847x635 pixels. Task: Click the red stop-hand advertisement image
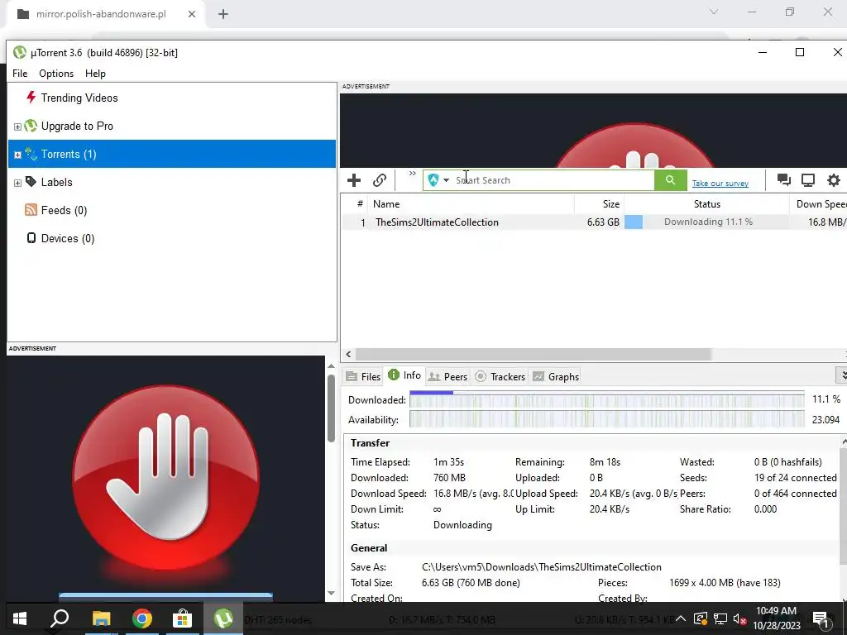(165, 477)
